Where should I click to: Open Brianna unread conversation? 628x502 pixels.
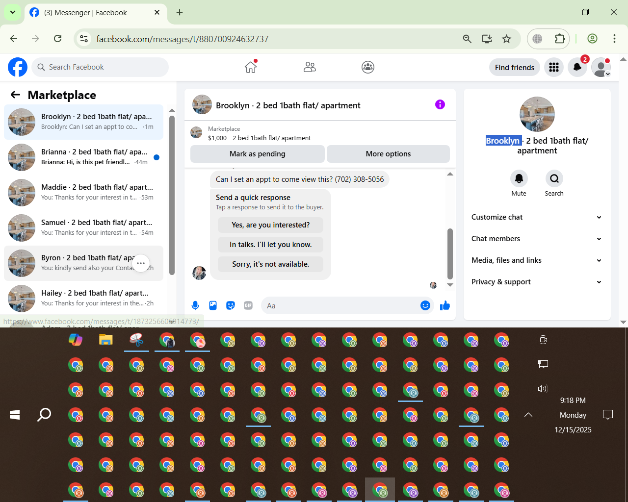click(x=83, y=157)
